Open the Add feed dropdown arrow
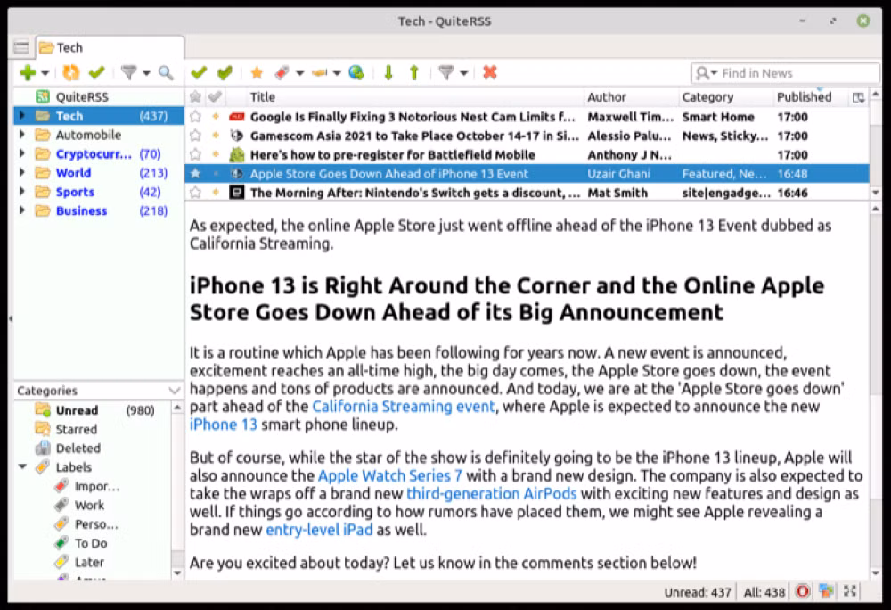Viewport: 891px width, 610px height. [45, 73]
